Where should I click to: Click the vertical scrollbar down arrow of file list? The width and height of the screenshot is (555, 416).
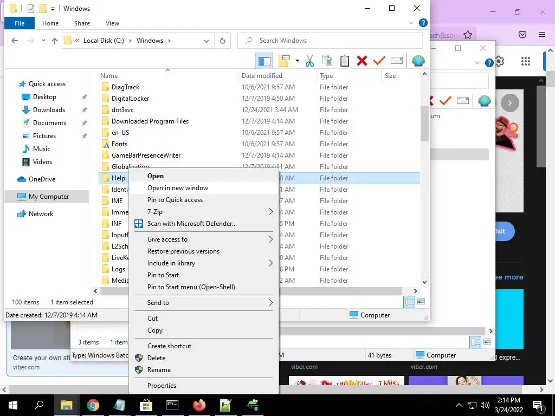click(x=424, y=282)
